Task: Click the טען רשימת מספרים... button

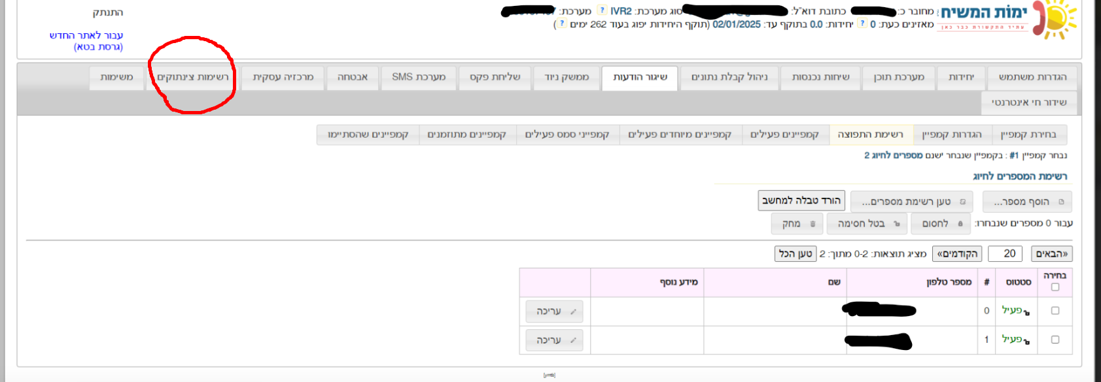Action: (911, 202)
